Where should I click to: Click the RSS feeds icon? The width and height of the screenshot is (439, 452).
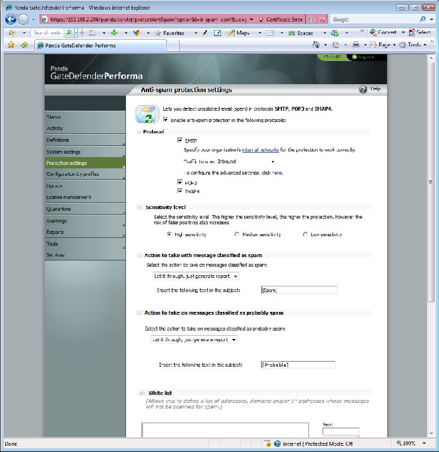point(336,45)
